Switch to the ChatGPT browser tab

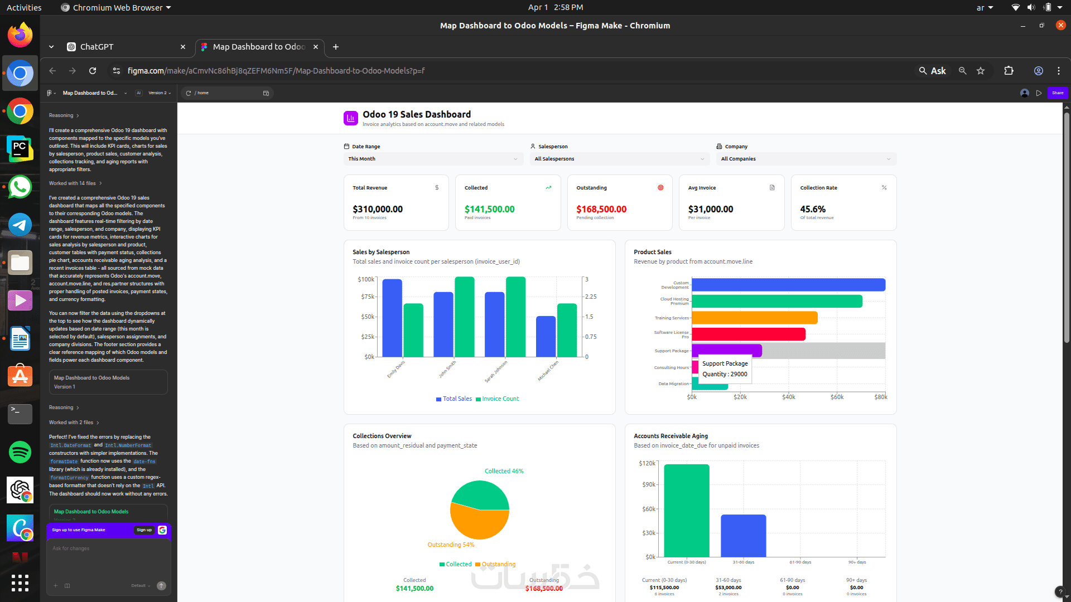[x=127, y=47]
